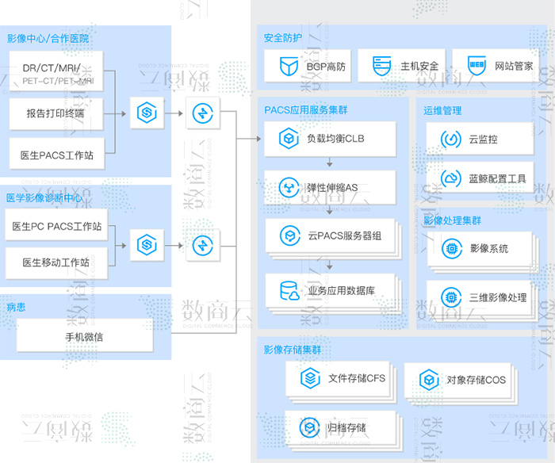
Task: Click the 云监控 monitor icon
Action: [x=450, y=139]
